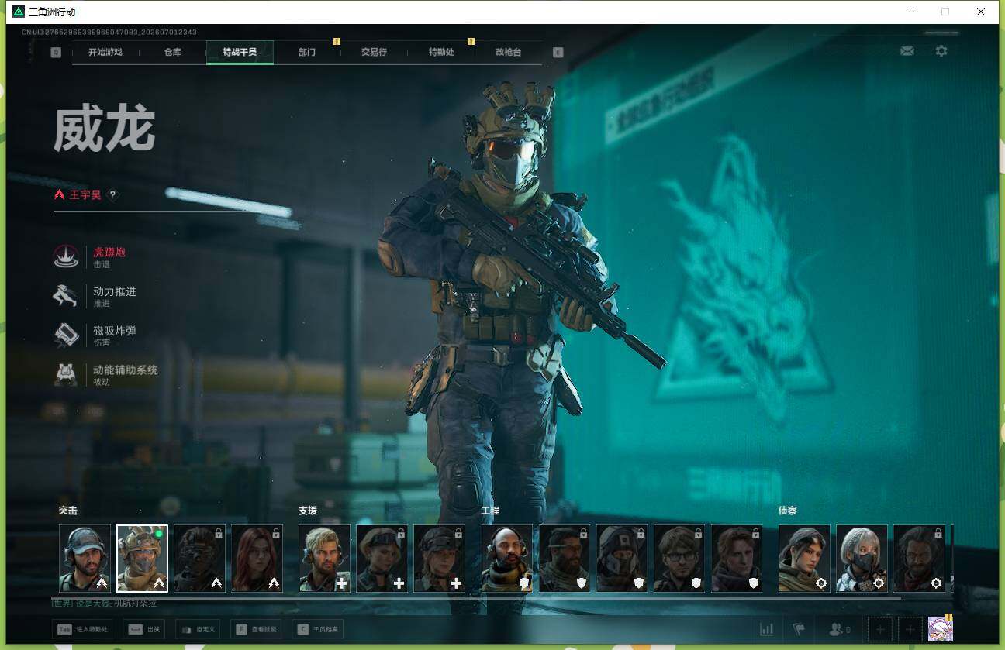Image resolution: width=1005 pixels, height=650 pixels.
Task: Select the bearded cap-wearing 突击 operator
Action: pos(85,559)
